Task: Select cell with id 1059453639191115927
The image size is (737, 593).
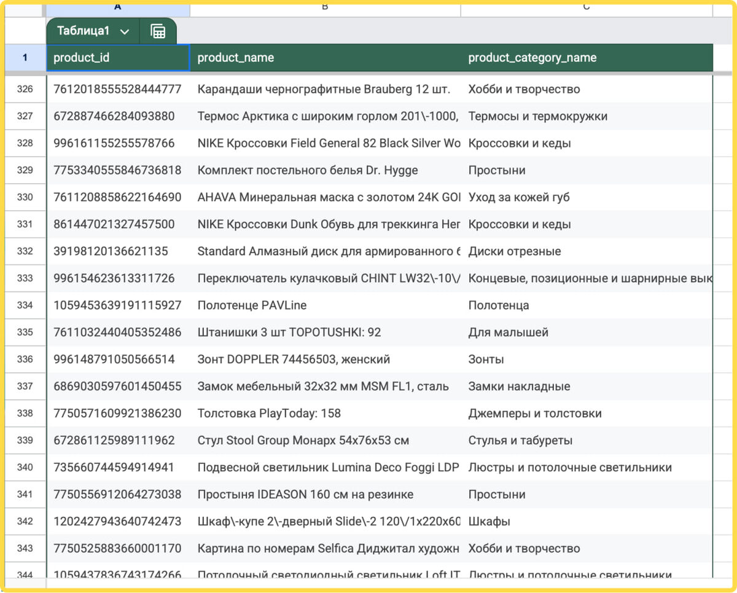Action: point(118,305)
